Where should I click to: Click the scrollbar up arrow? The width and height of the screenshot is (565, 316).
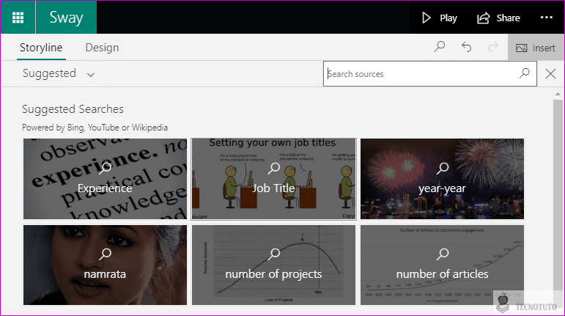click(558, 94)
